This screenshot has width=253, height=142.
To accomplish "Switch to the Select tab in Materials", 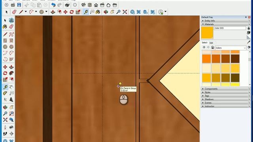I will (204, 43).
